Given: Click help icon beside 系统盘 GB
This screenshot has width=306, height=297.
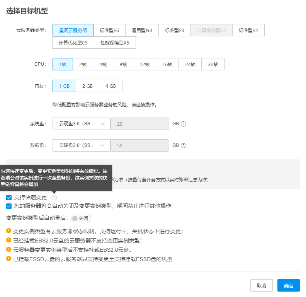Looking at the screenshot, I should coord(184,124).
